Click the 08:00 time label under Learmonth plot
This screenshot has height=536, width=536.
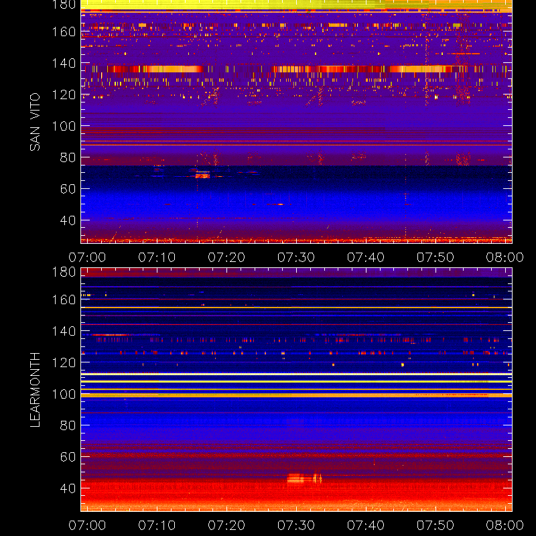505,525
